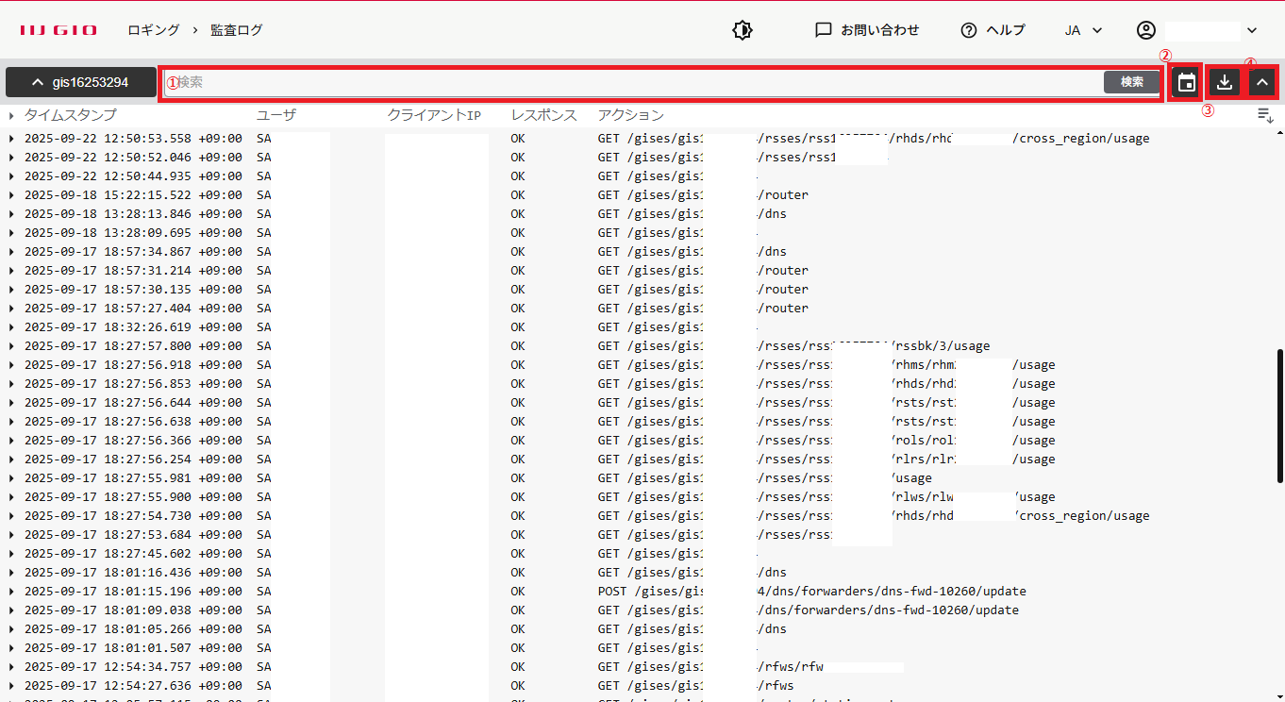Open the JA language dropdown

click(1083, 30)
